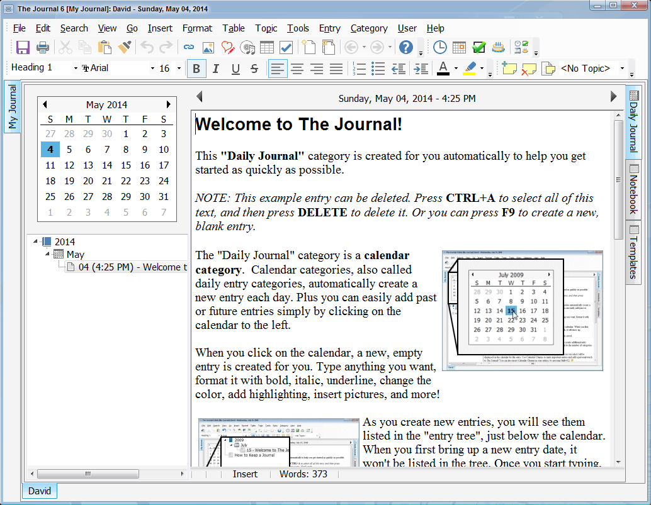Apply the yellow highlight color
Viewport: 651px width, 505px height.
pos(470,69)
